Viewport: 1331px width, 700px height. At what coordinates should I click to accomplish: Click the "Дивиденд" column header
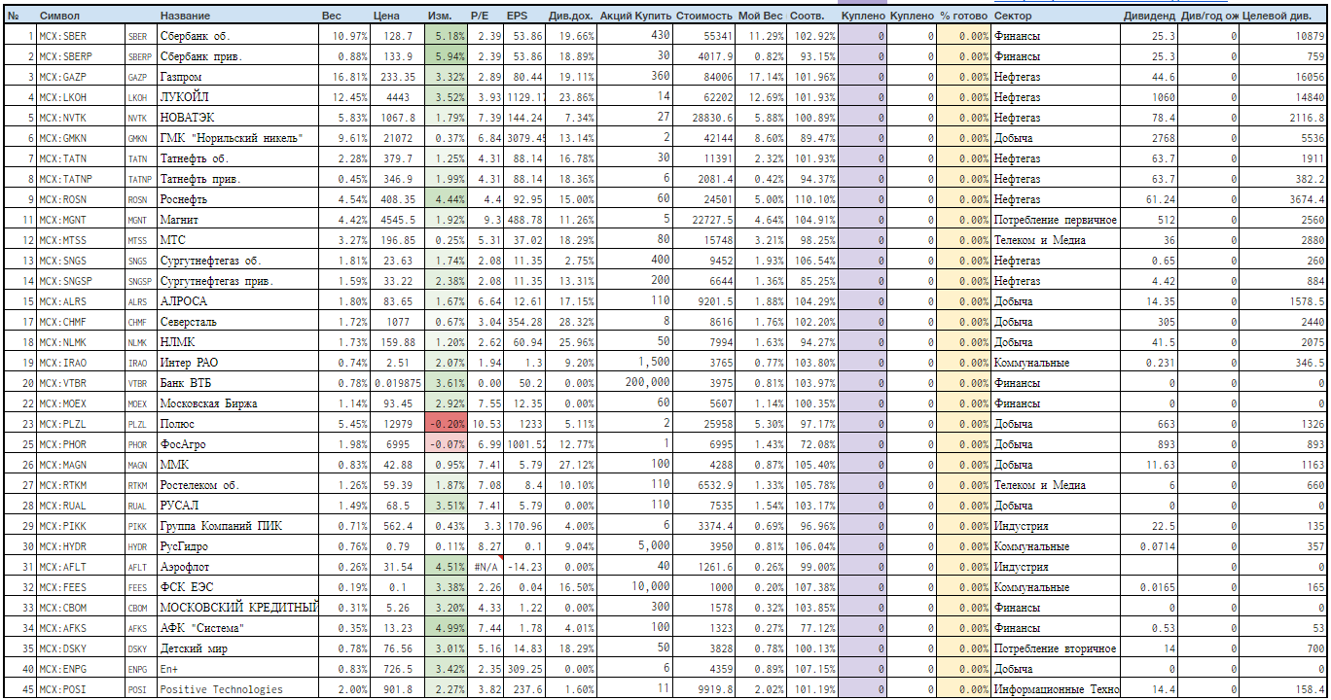tap(1148, 17)
